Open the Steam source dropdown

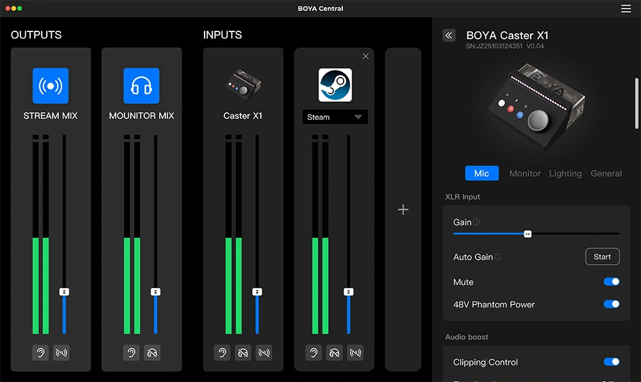click(335, 117)
